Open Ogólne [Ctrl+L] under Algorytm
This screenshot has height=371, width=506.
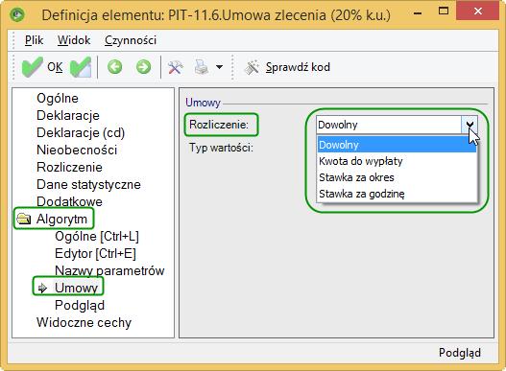[97, 236]
